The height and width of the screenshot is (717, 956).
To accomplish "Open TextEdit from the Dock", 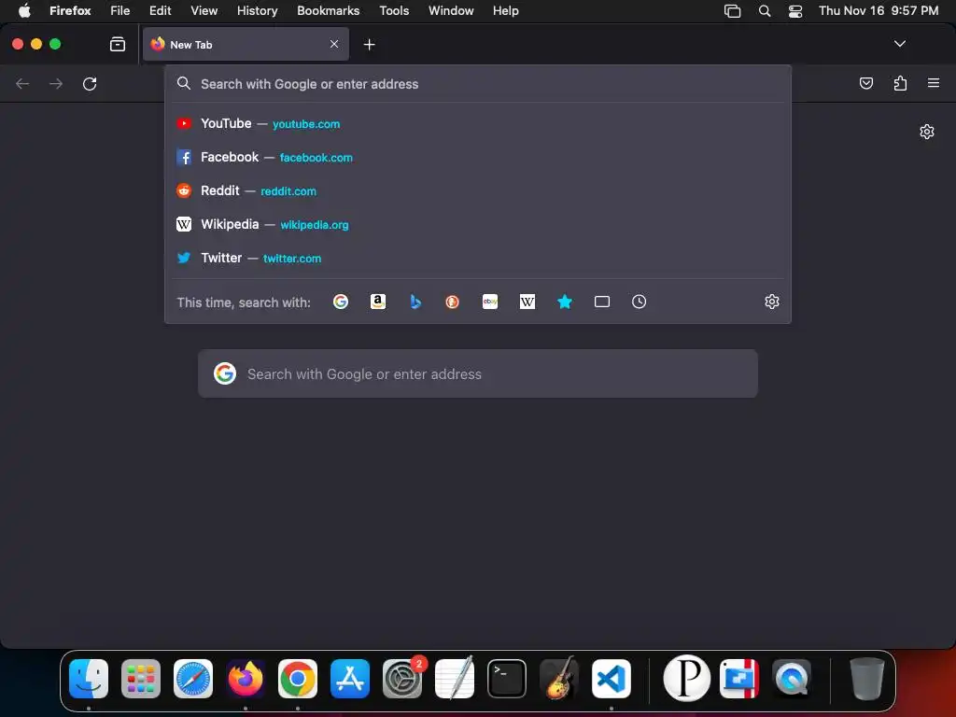I will (455, 679).
